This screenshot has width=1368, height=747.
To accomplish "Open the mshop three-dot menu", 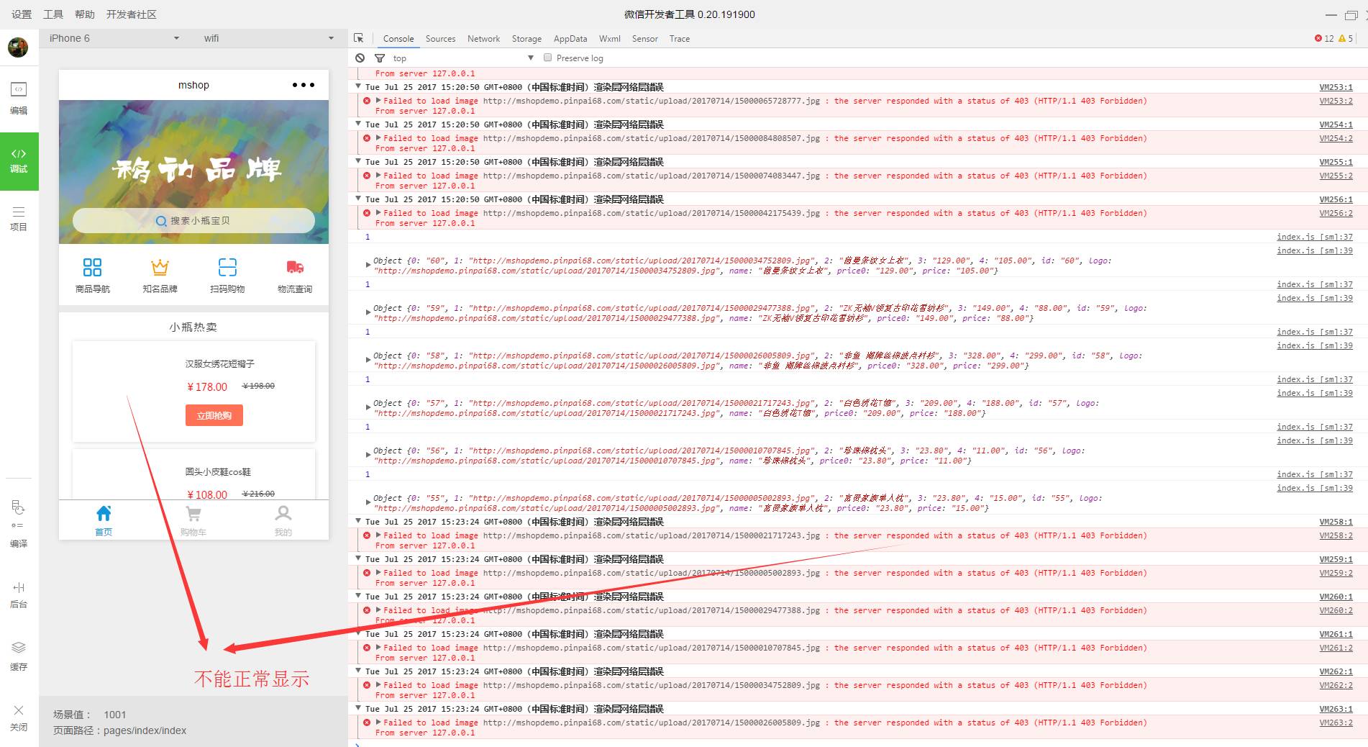I will [x=304, y=85].
